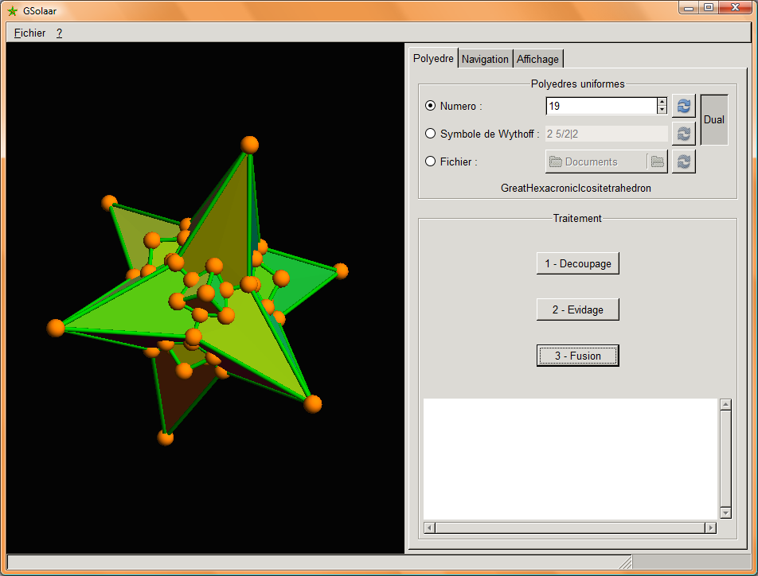Click the small folder browse icon right of Documents
The height and width of the screenshot is (576, 758).
pyautogui.click(x=657, y=162)
